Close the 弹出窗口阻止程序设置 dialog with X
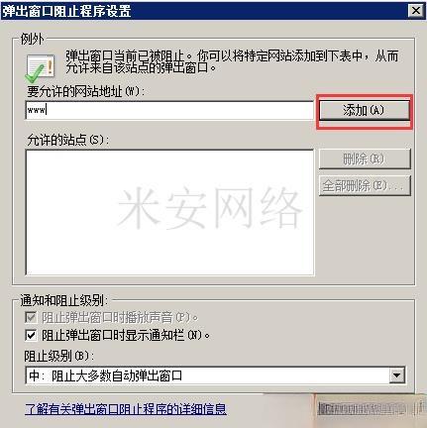This screenshot has height=428, width=427. point(416,11)
